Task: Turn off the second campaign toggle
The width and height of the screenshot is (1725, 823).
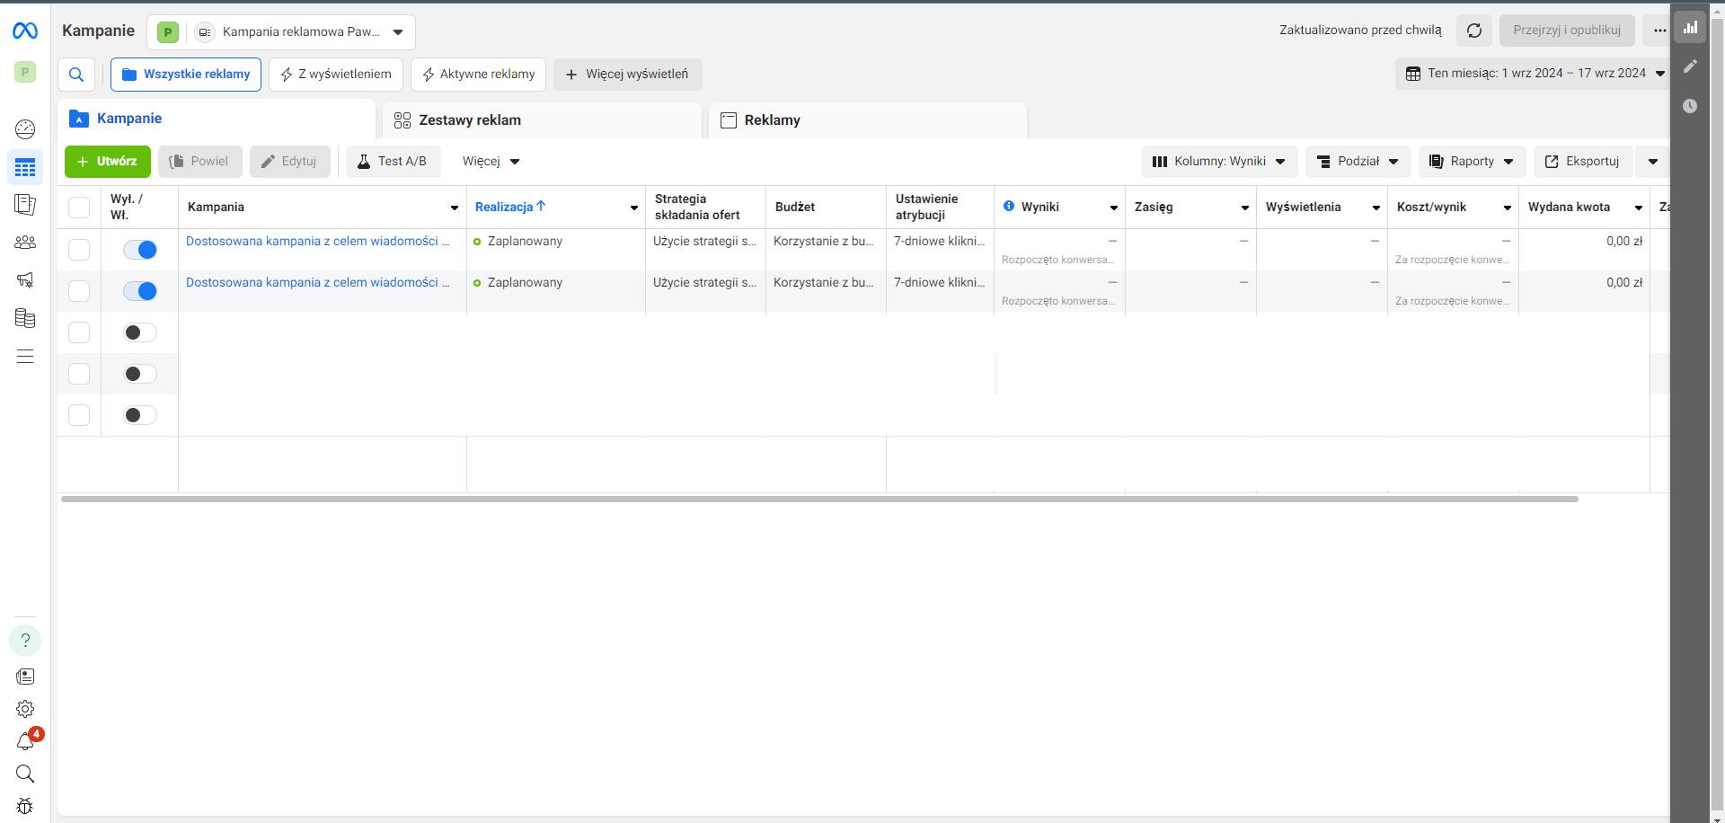Action: pyautogui.click(x=140, y=291)
